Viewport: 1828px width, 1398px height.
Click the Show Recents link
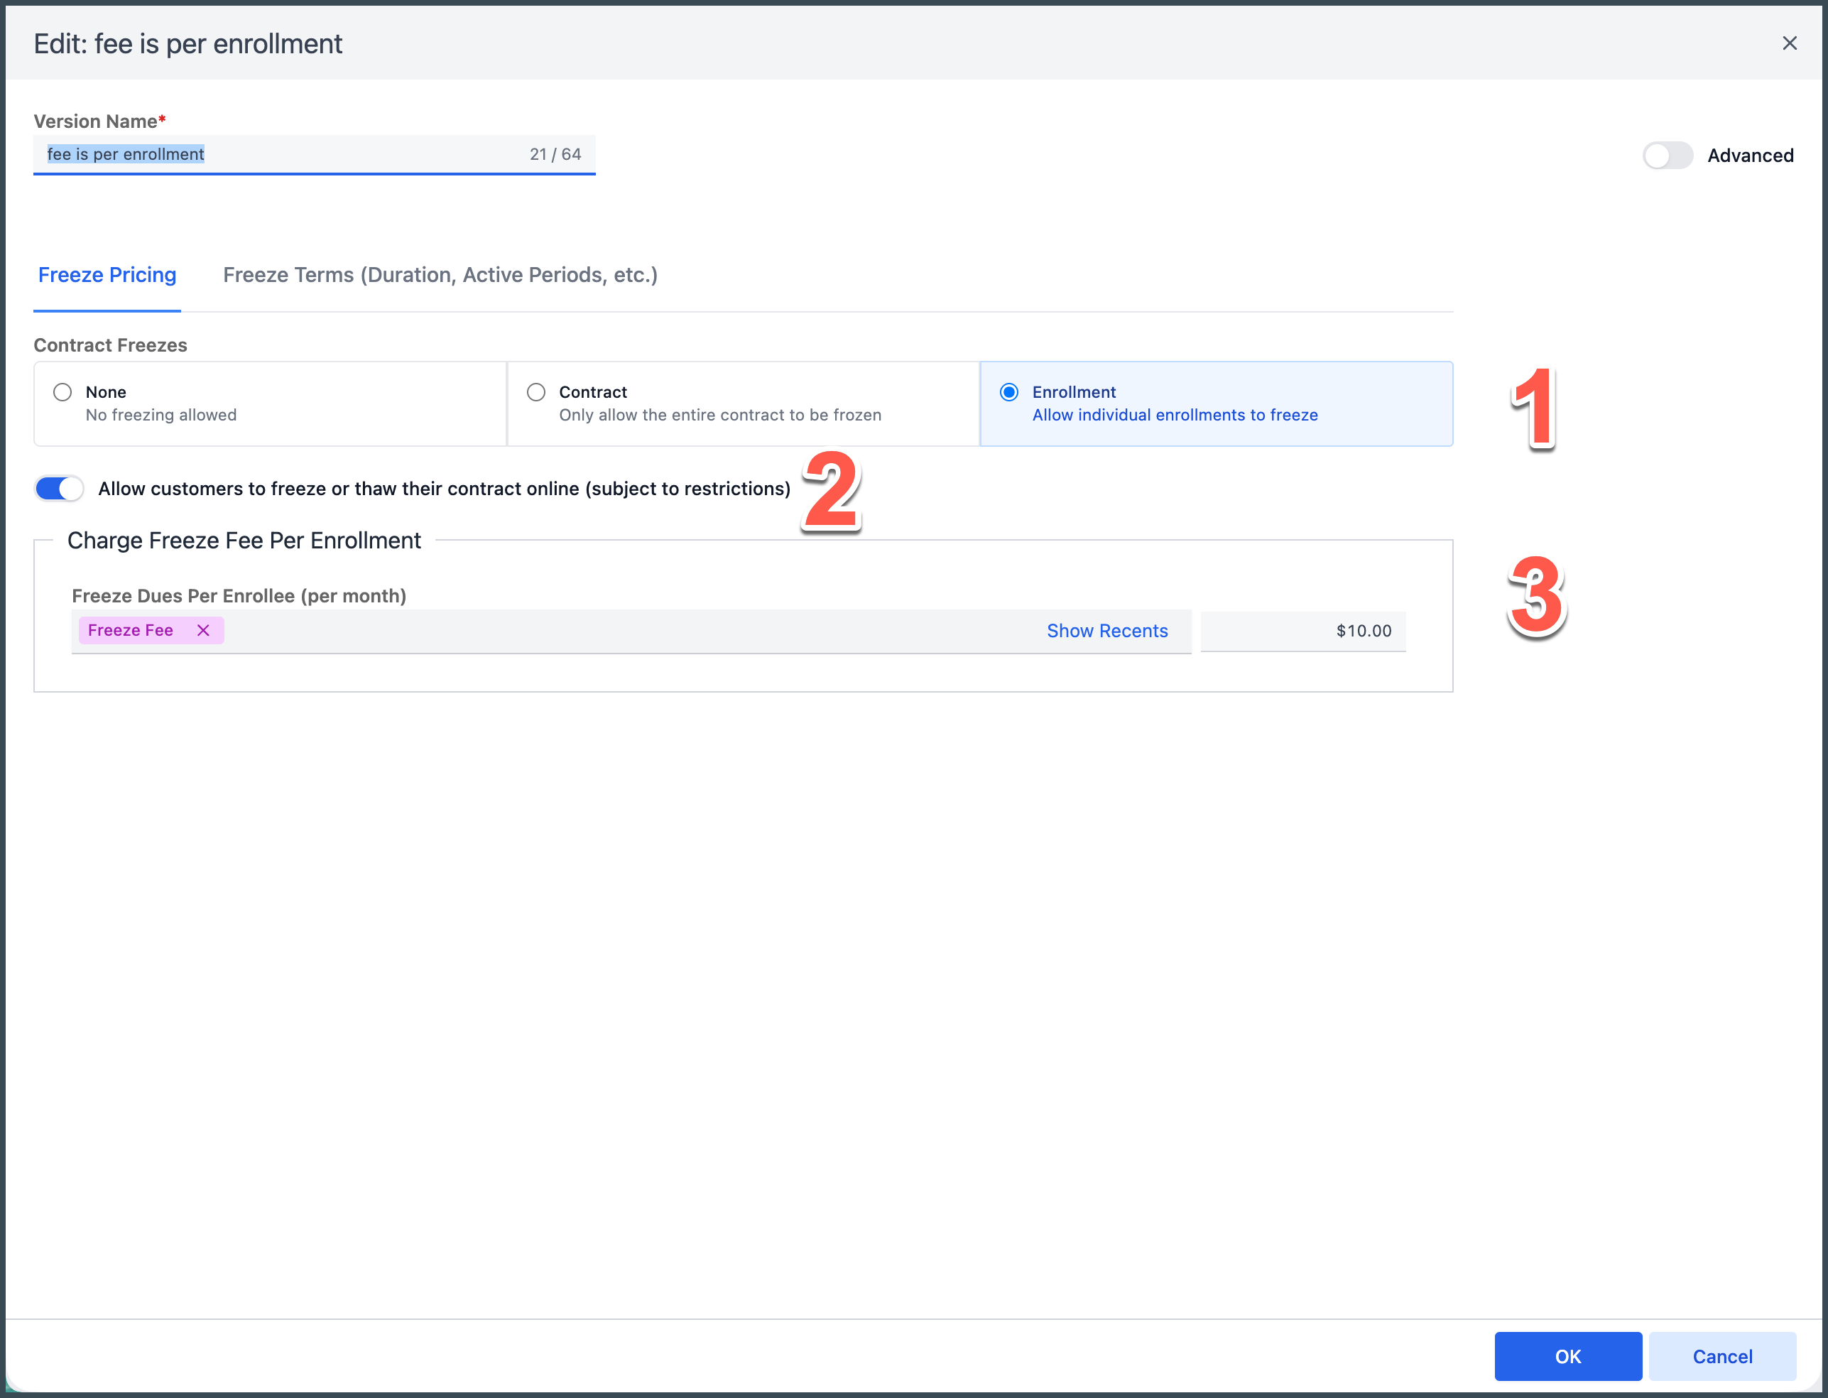(1106, 631)
